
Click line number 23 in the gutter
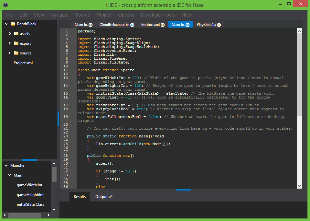(x=66, y=136)
